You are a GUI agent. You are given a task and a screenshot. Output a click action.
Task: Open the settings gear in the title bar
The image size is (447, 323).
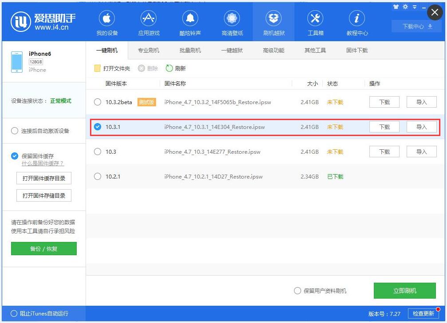pos(405,7)
